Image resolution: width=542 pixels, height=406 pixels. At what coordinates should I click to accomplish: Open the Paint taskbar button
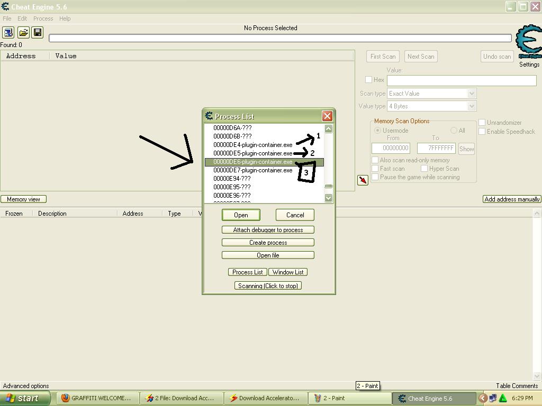point(349,398)
